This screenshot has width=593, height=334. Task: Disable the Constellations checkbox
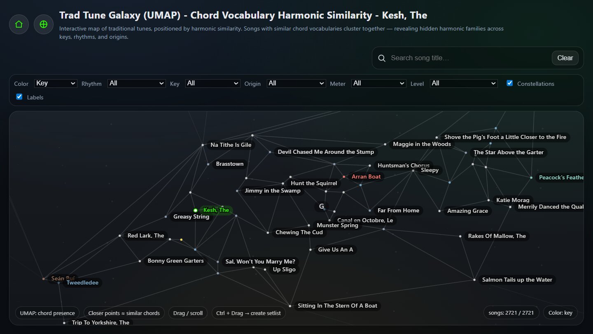[510, 83]
